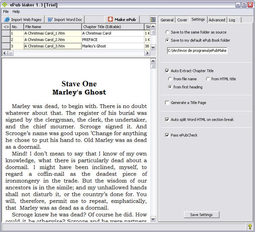Click the file list scroll down arrow
Image resolution: width=255 pixels, height=232 pixels.
[153, 47]
